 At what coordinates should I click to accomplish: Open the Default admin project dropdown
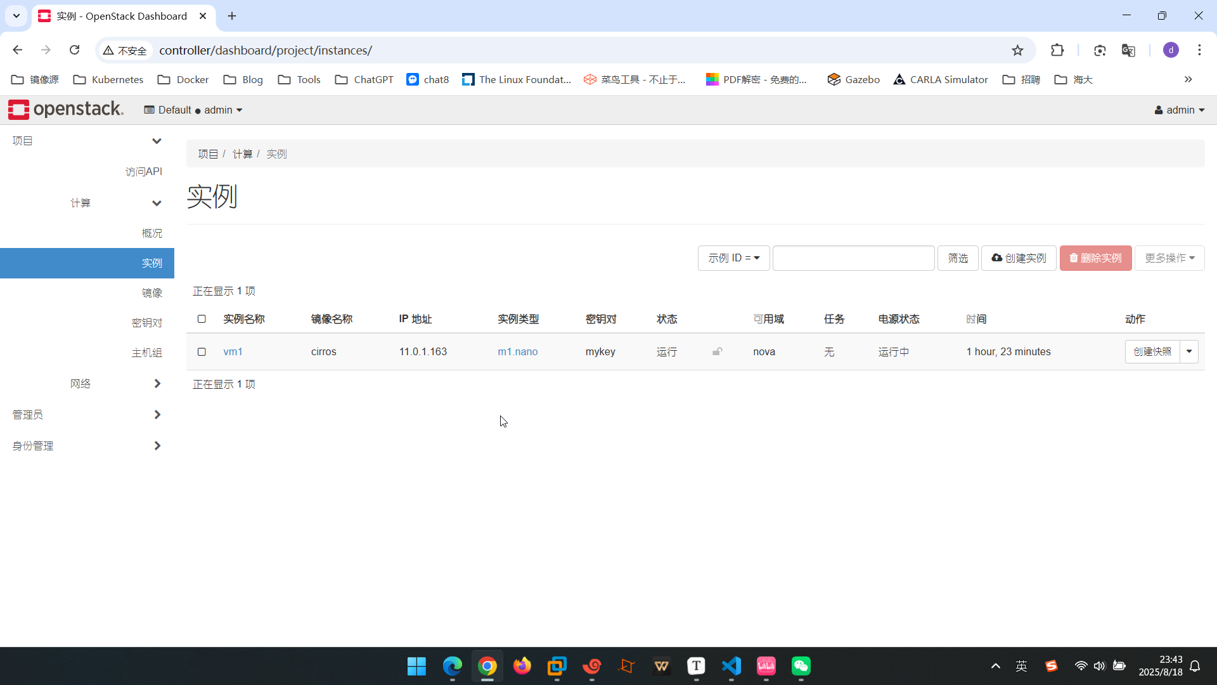(193, 110)
